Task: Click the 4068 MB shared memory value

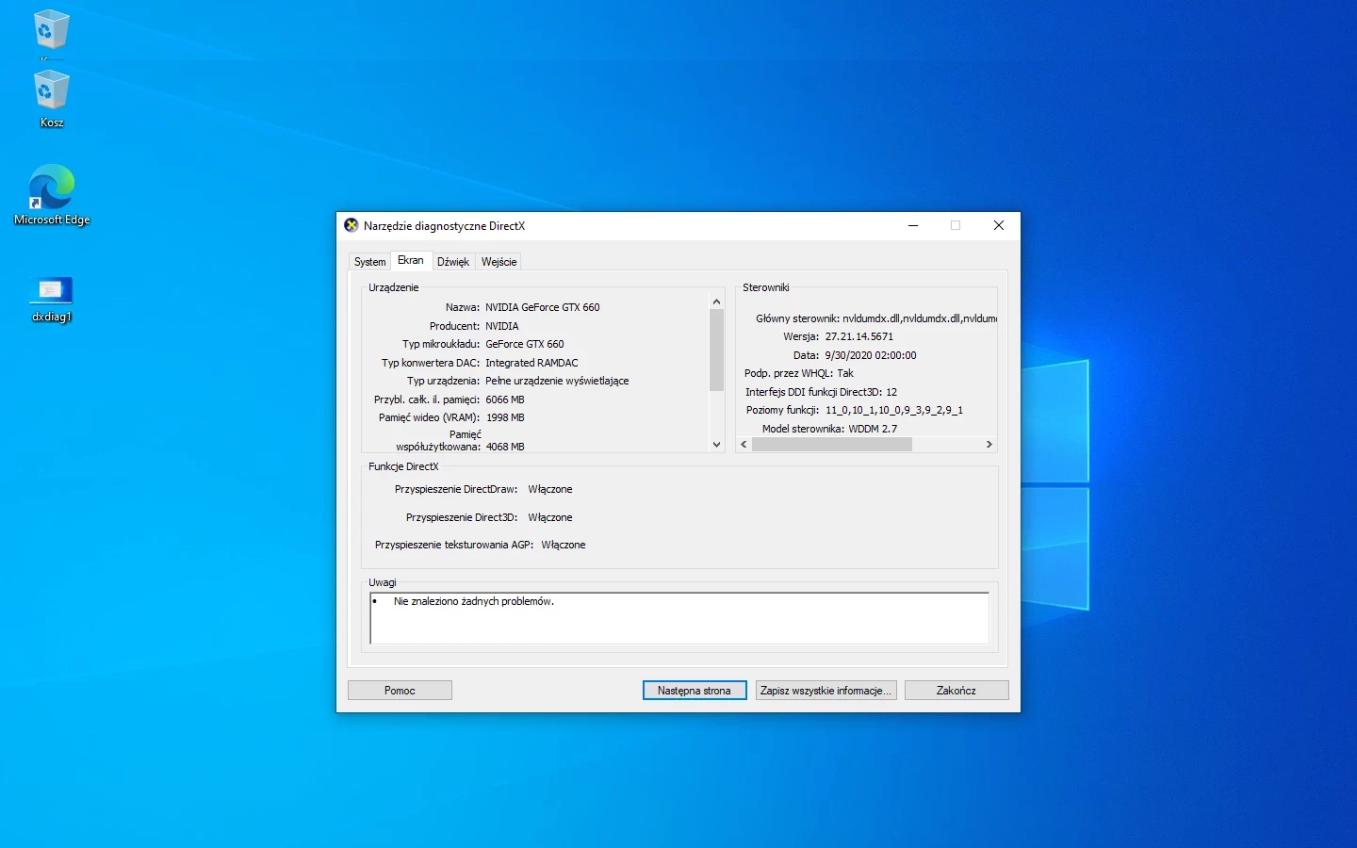Action: tap(505, 447)
